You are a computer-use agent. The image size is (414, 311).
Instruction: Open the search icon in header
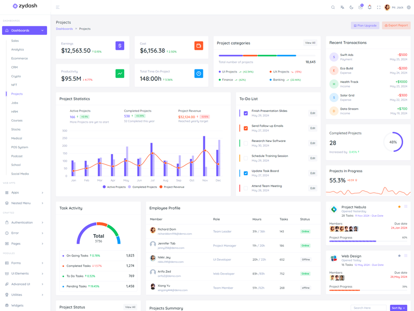[333, 7]
